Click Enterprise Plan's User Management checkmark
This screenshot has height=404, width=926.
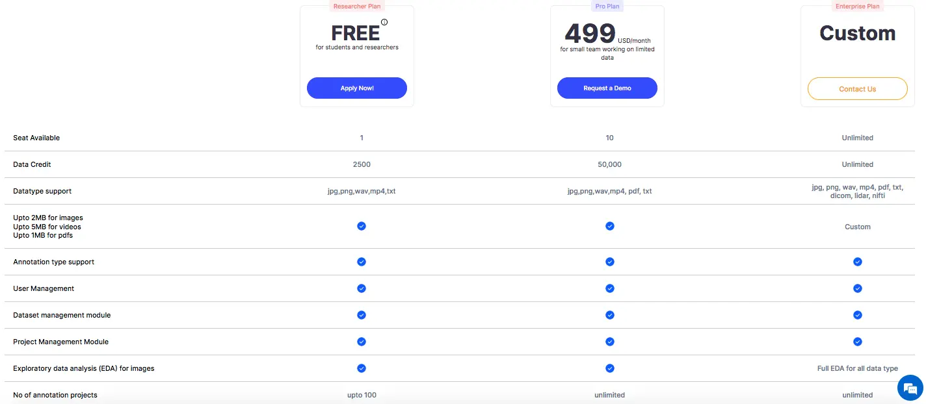coord(858,288)
